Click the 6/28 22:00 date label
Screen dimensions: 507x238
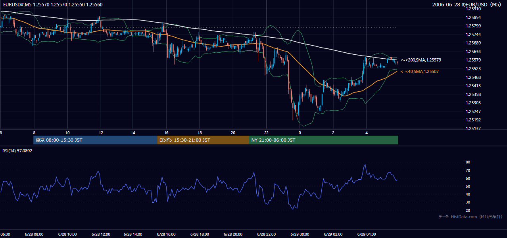coord(266,234)
